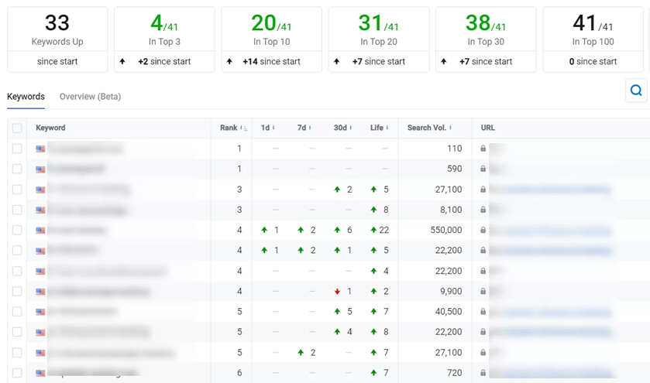This screenshot has height=383, width=650.
Task: Click the Keywords Up summary card
Action: (57, 39)
